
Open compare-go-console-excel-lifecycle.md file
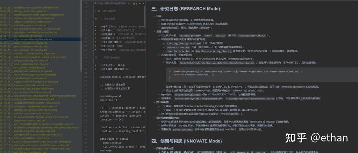[x=28, y=110]
